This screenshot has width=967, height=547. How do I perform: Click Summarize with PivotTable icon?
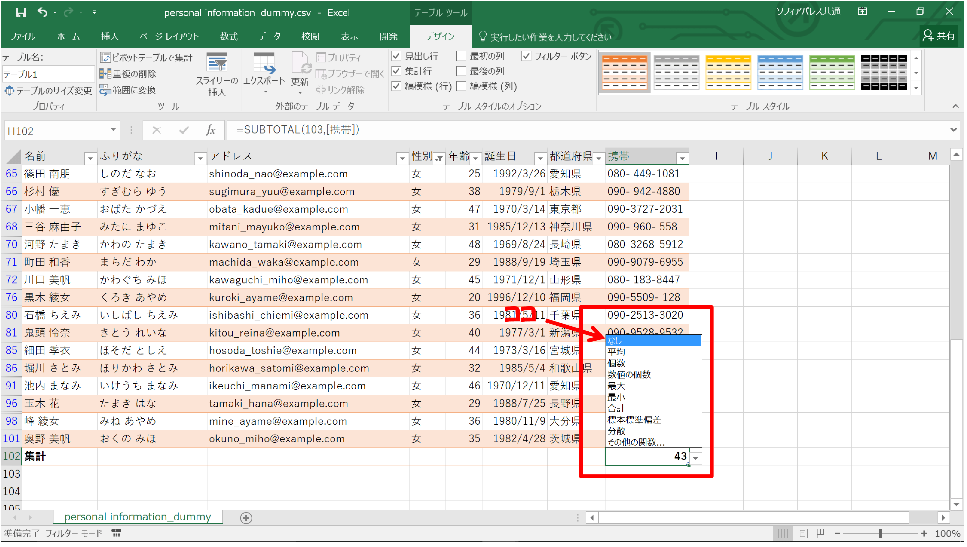(105, 58)
